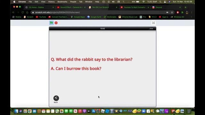Screen dimensions: 205x115
Task: Open a new Chrome tab
Action: (185, 7)
